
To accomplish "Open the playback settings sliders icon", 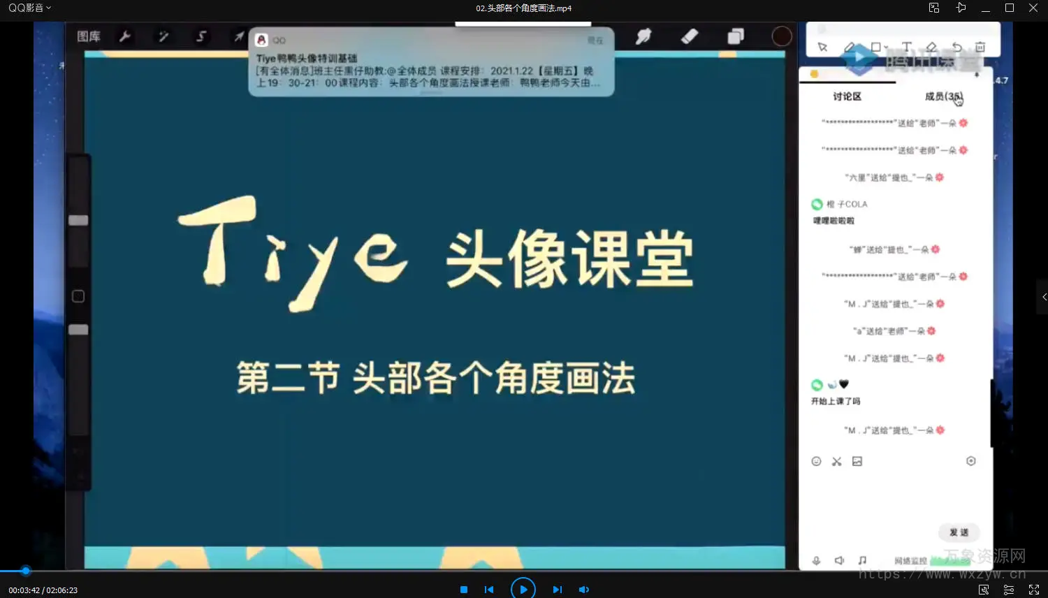I will (1009, 590).
